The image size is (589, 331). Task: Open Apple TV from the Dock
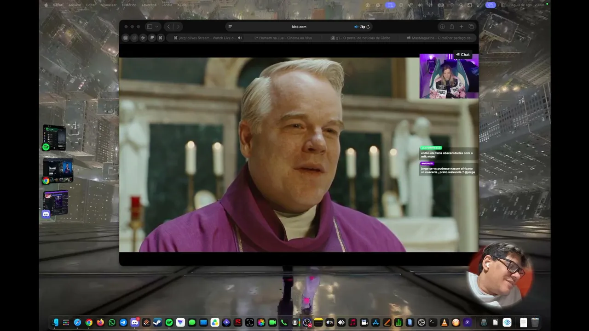[329, 323]
